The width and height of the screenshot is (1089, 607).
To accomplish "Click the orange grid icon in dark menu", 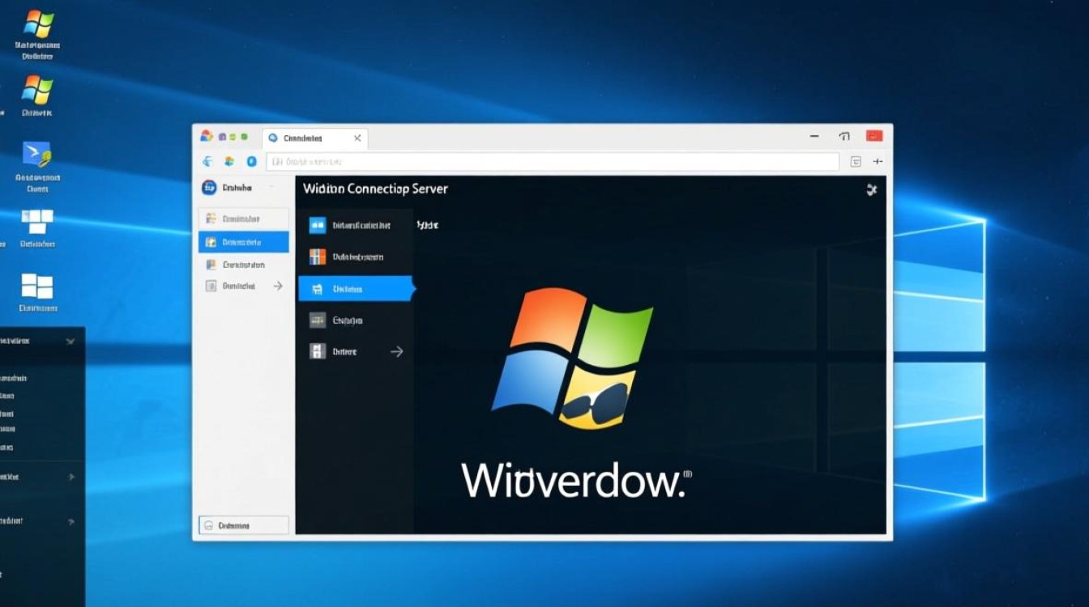I will (318, 257).
